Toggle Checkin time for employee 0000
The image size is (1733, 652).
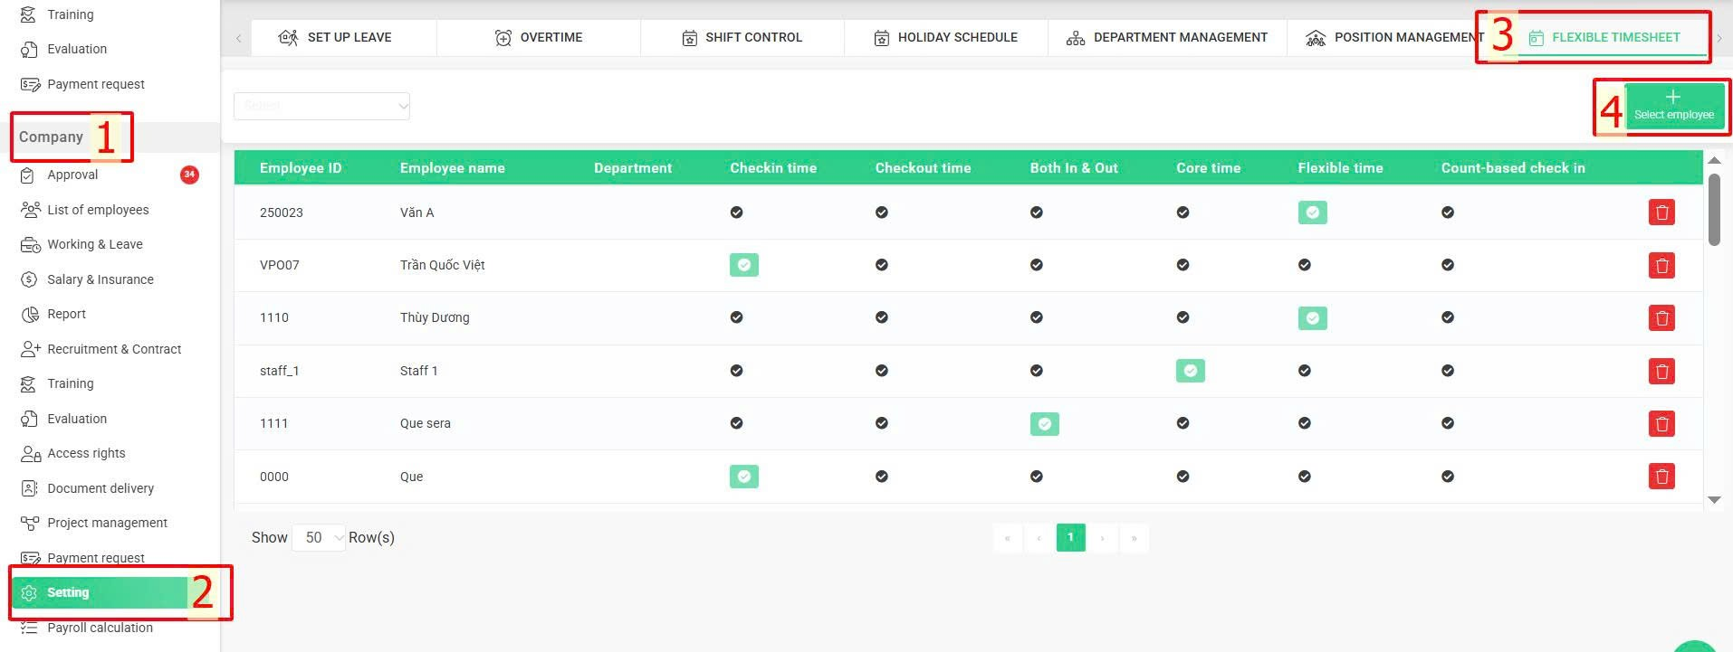point(744,477)
